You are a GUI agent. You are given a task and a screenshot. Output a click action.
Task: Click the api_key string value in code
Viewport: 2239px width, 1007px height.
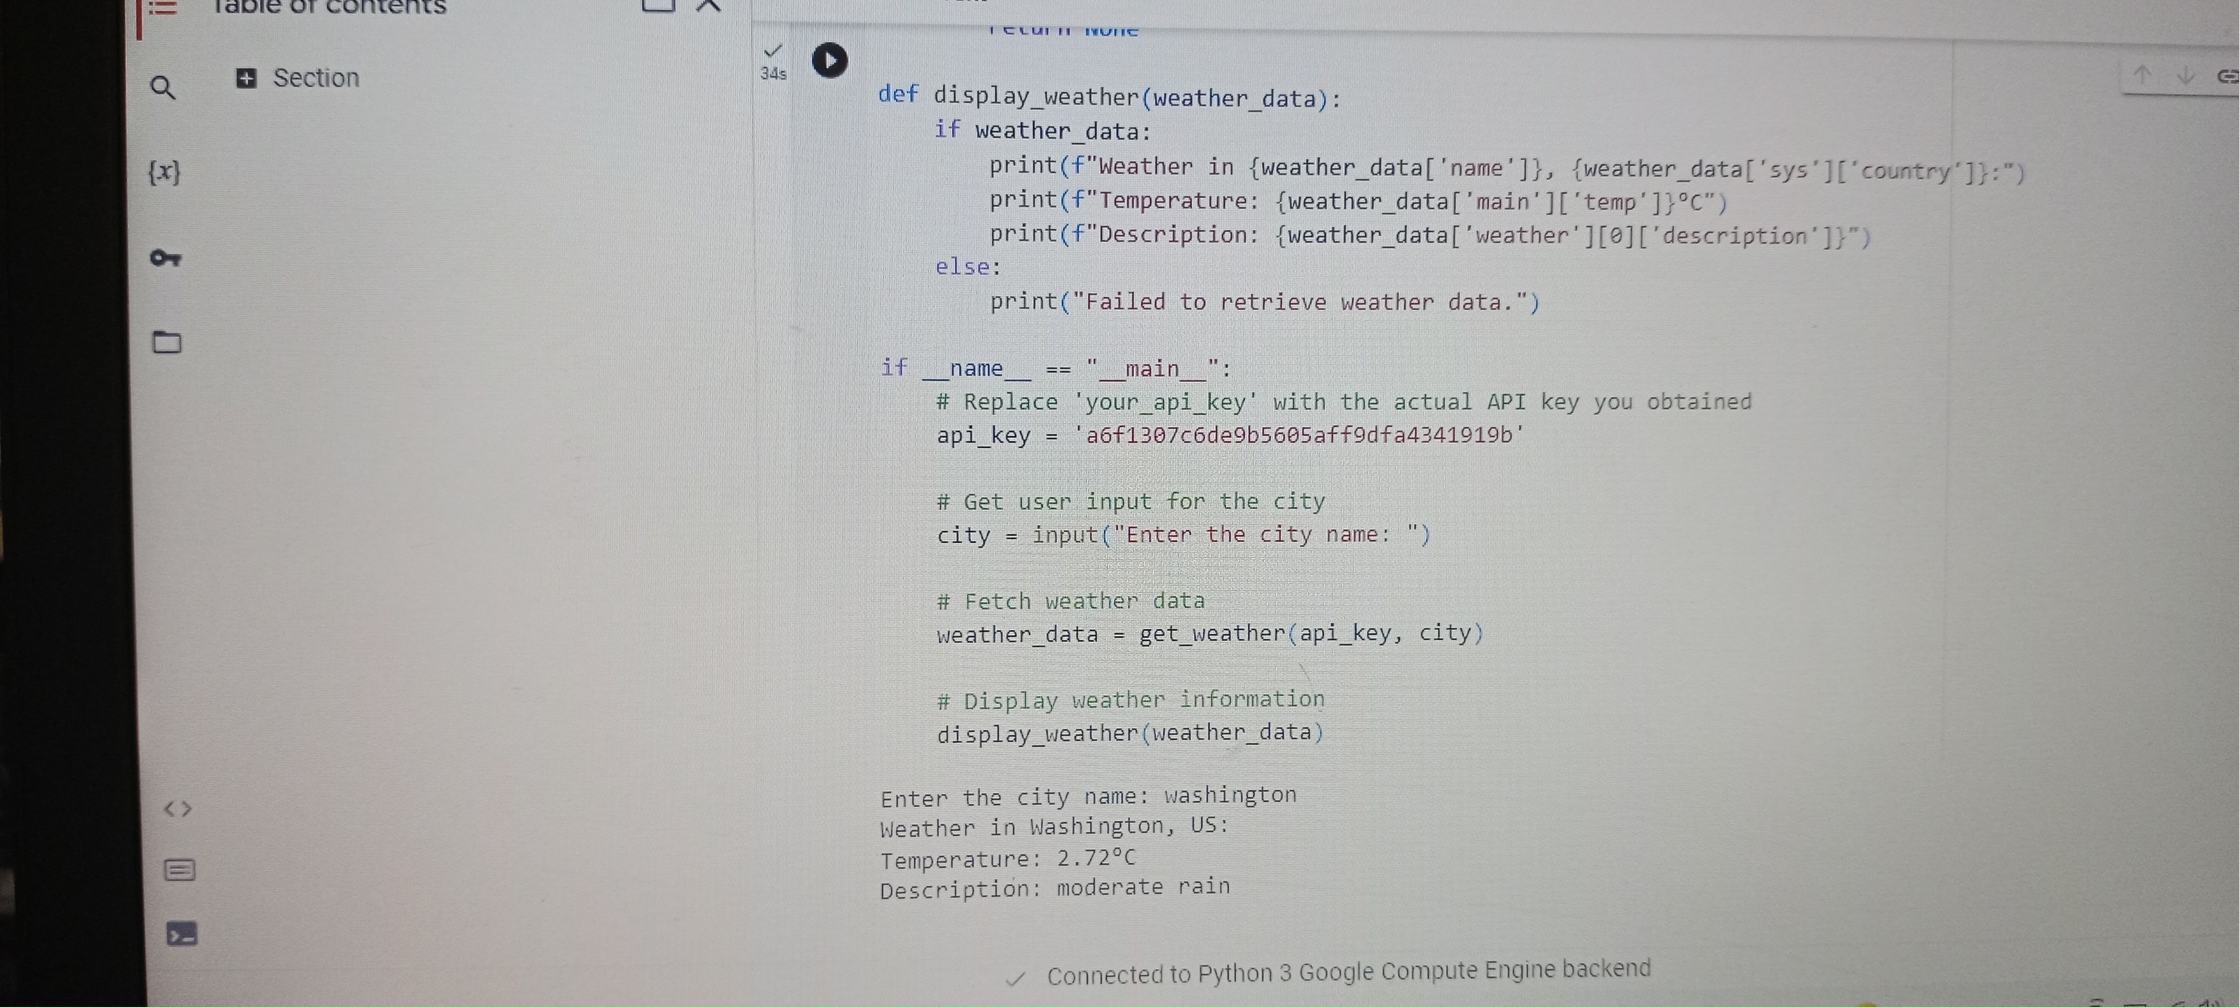(x=1298, y=434)
